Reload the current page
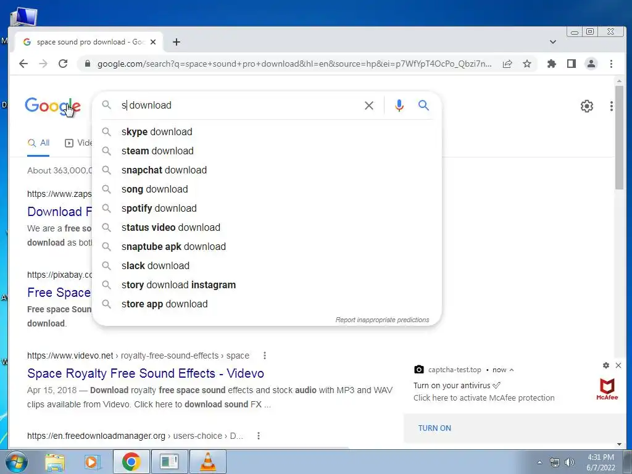 63,64
